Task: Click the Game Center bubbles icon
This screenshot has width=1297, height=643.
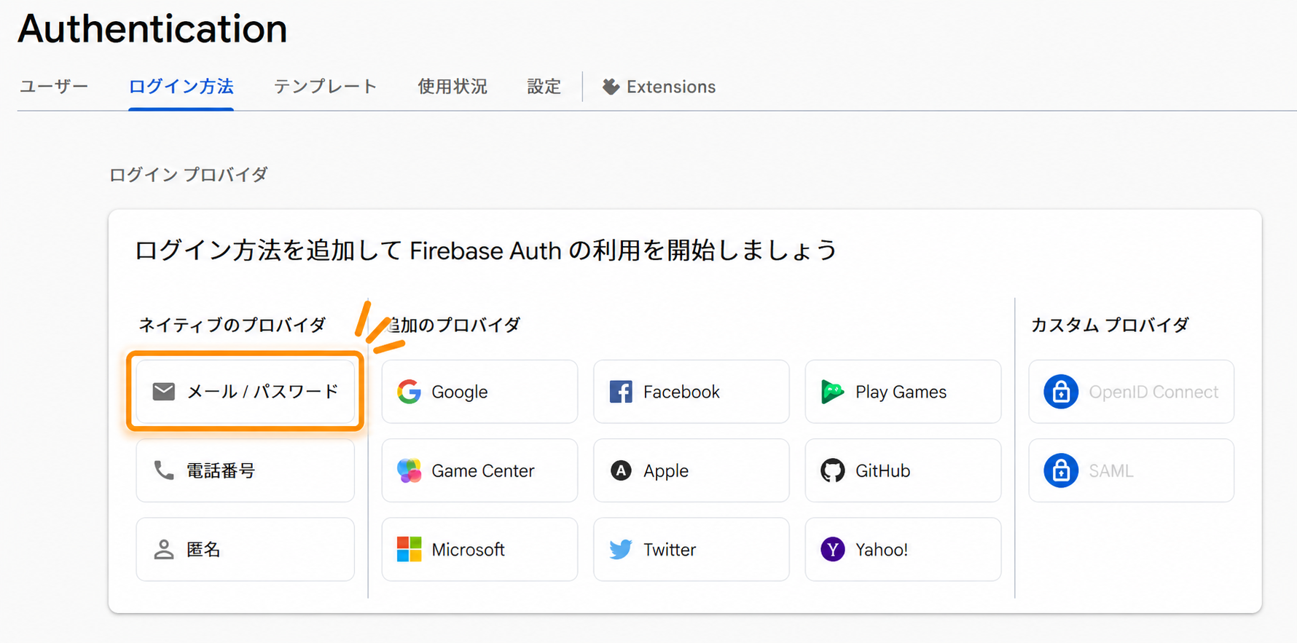Action: coord(409,470)
